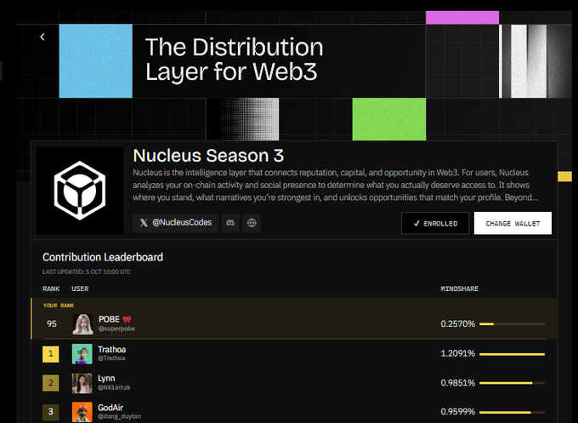Click Lynn's avatar picture
578x423 pixels.
[x=82, y=383]
